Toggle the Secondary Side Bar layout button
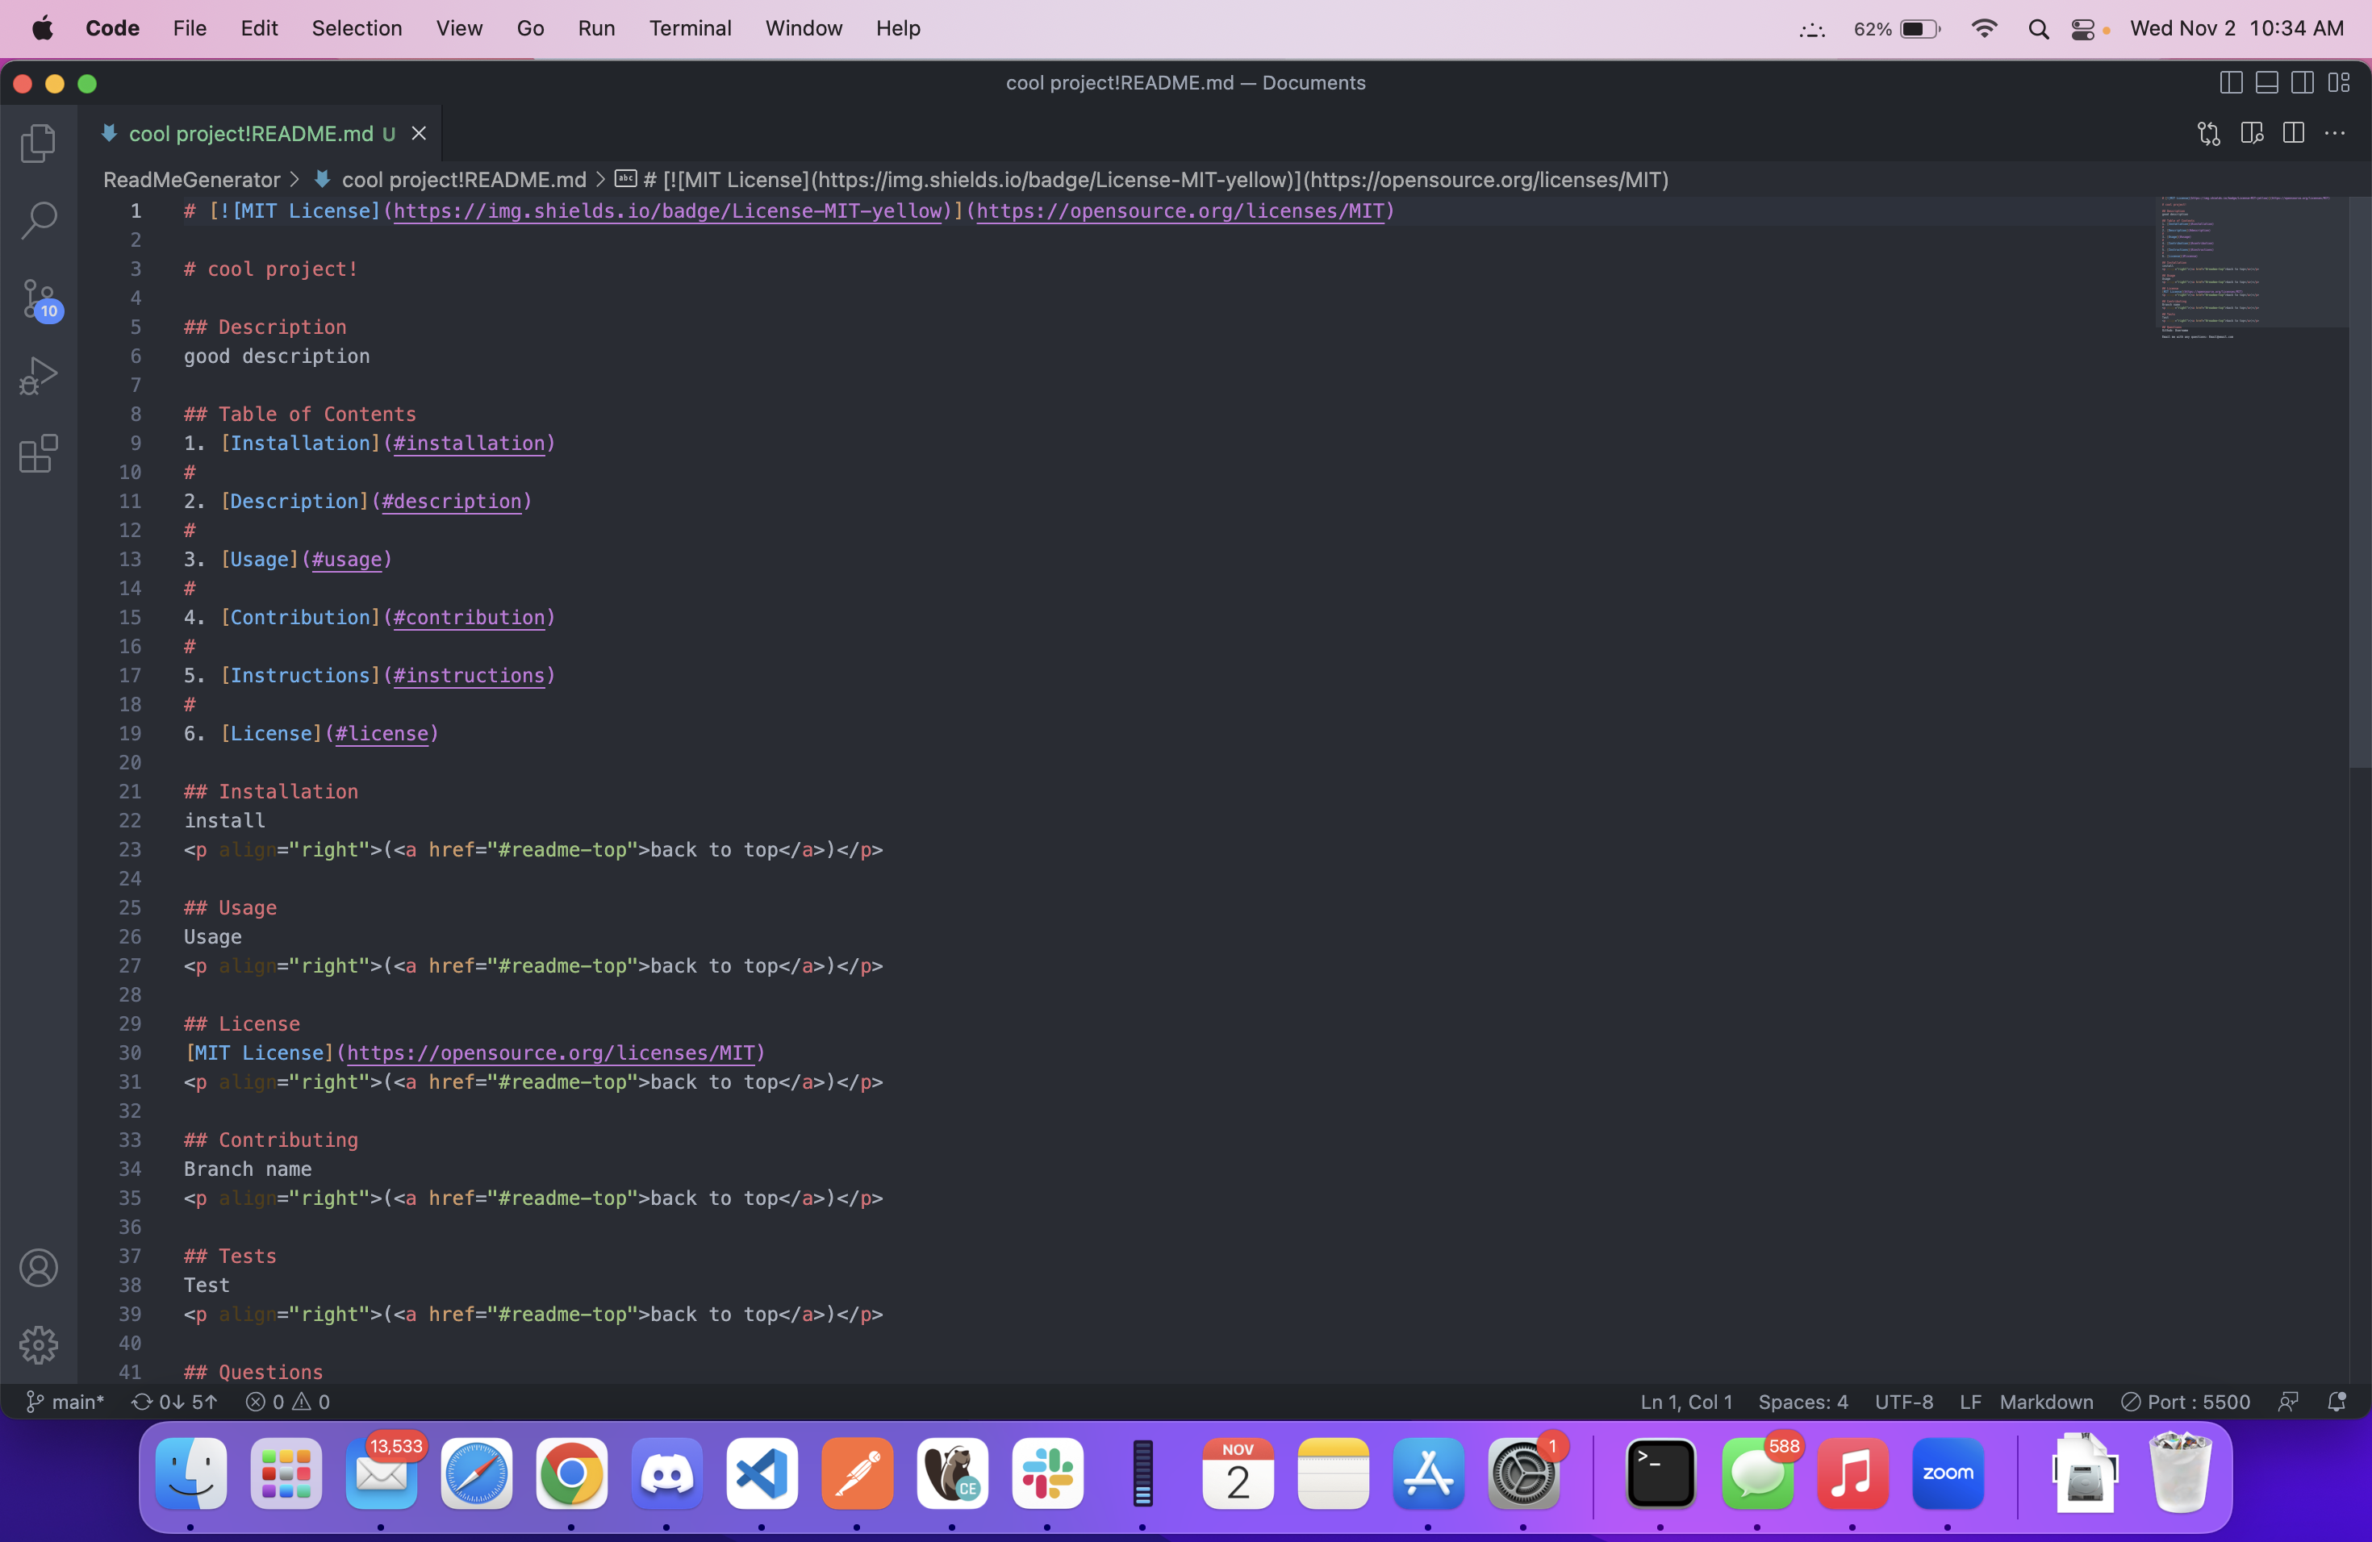Viewport: 2372px width, 1542px height. tap(2303, 83)
